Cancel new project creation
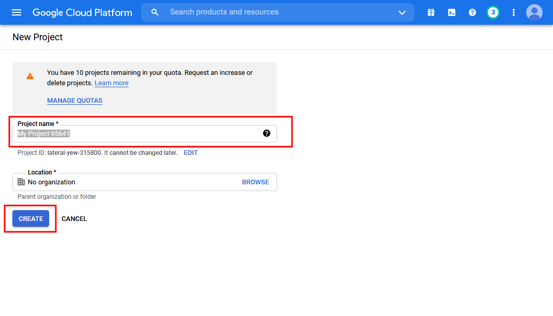This screenshot has width=553, height=316. [x=74, y=219]
